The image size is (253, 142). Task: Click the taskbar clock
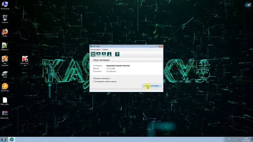(246, 139)
